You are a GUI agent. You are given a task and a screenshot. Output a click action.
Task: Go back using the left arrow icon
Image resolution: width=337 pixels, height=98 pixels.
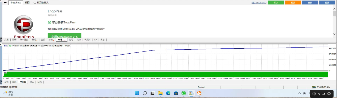[x=5, y=2]
